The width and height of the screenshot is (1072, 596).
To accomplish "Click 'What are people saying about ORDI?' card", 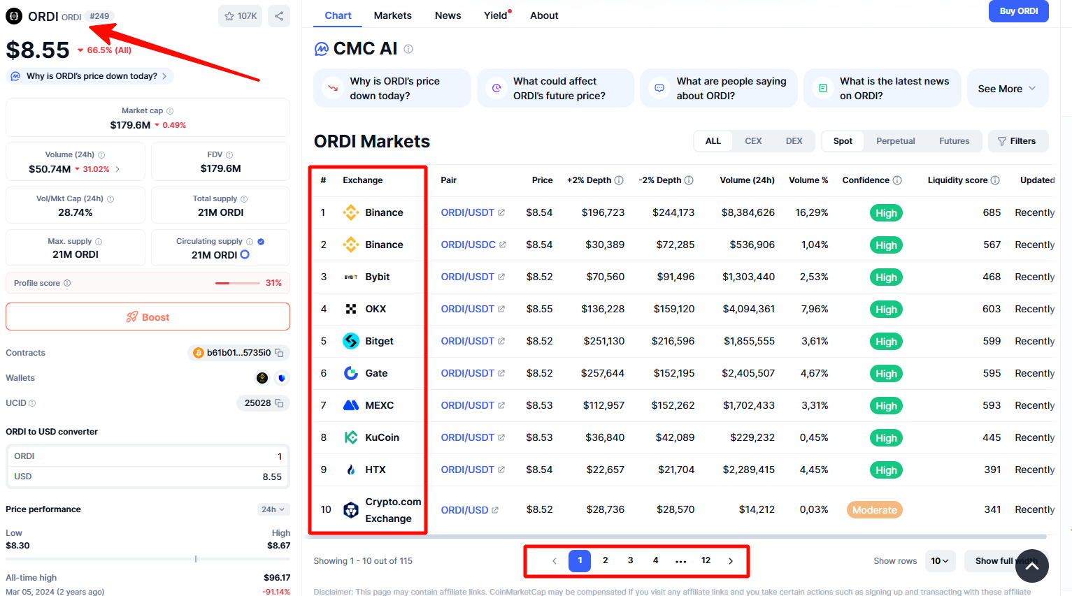I will [719, 88].
